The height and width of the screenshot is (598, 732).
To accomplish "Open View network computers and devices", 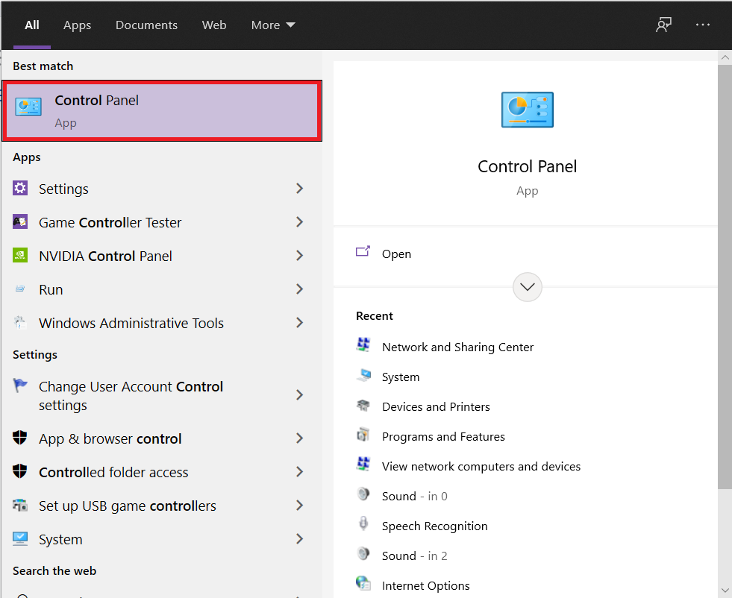I will pos(481,467).
